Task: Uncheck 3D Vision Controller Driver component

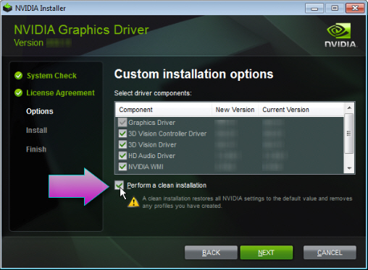Action: pos(122,134)
